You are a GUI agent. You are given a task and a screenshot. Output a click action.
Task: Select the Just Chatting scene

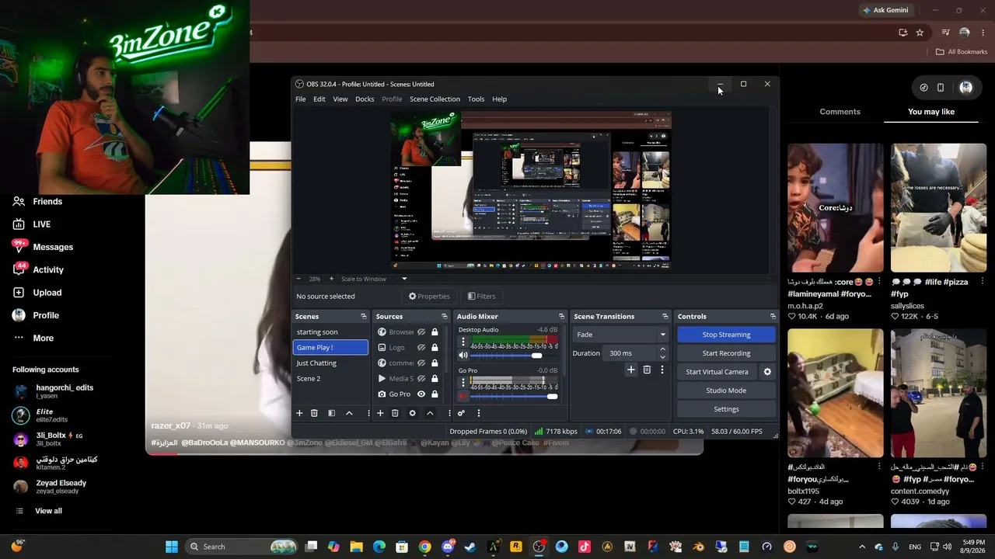[330, 363]
